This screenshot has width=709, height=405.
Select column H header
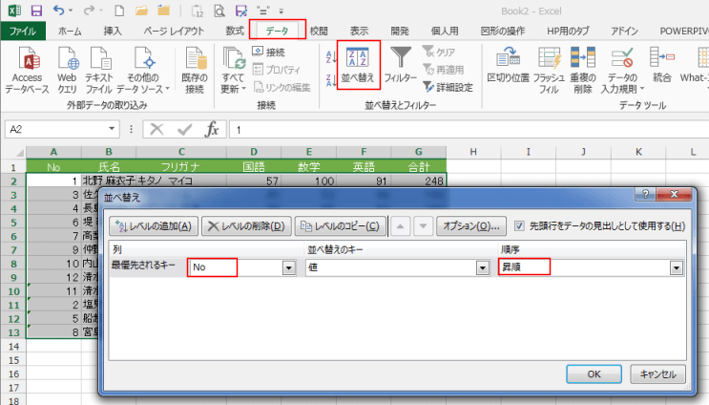[473, 152]
